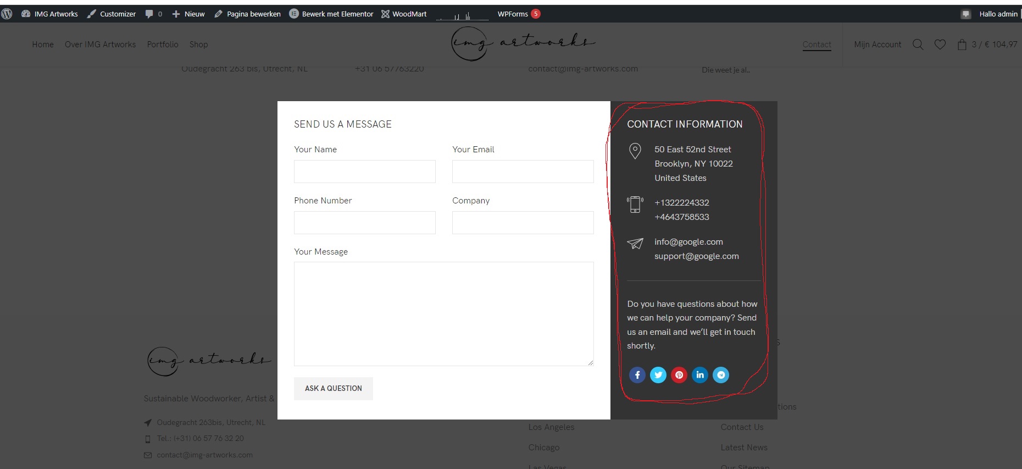Open the header search icon
This screenshot has height=469, width=1022.
click(x=918, y=45)
